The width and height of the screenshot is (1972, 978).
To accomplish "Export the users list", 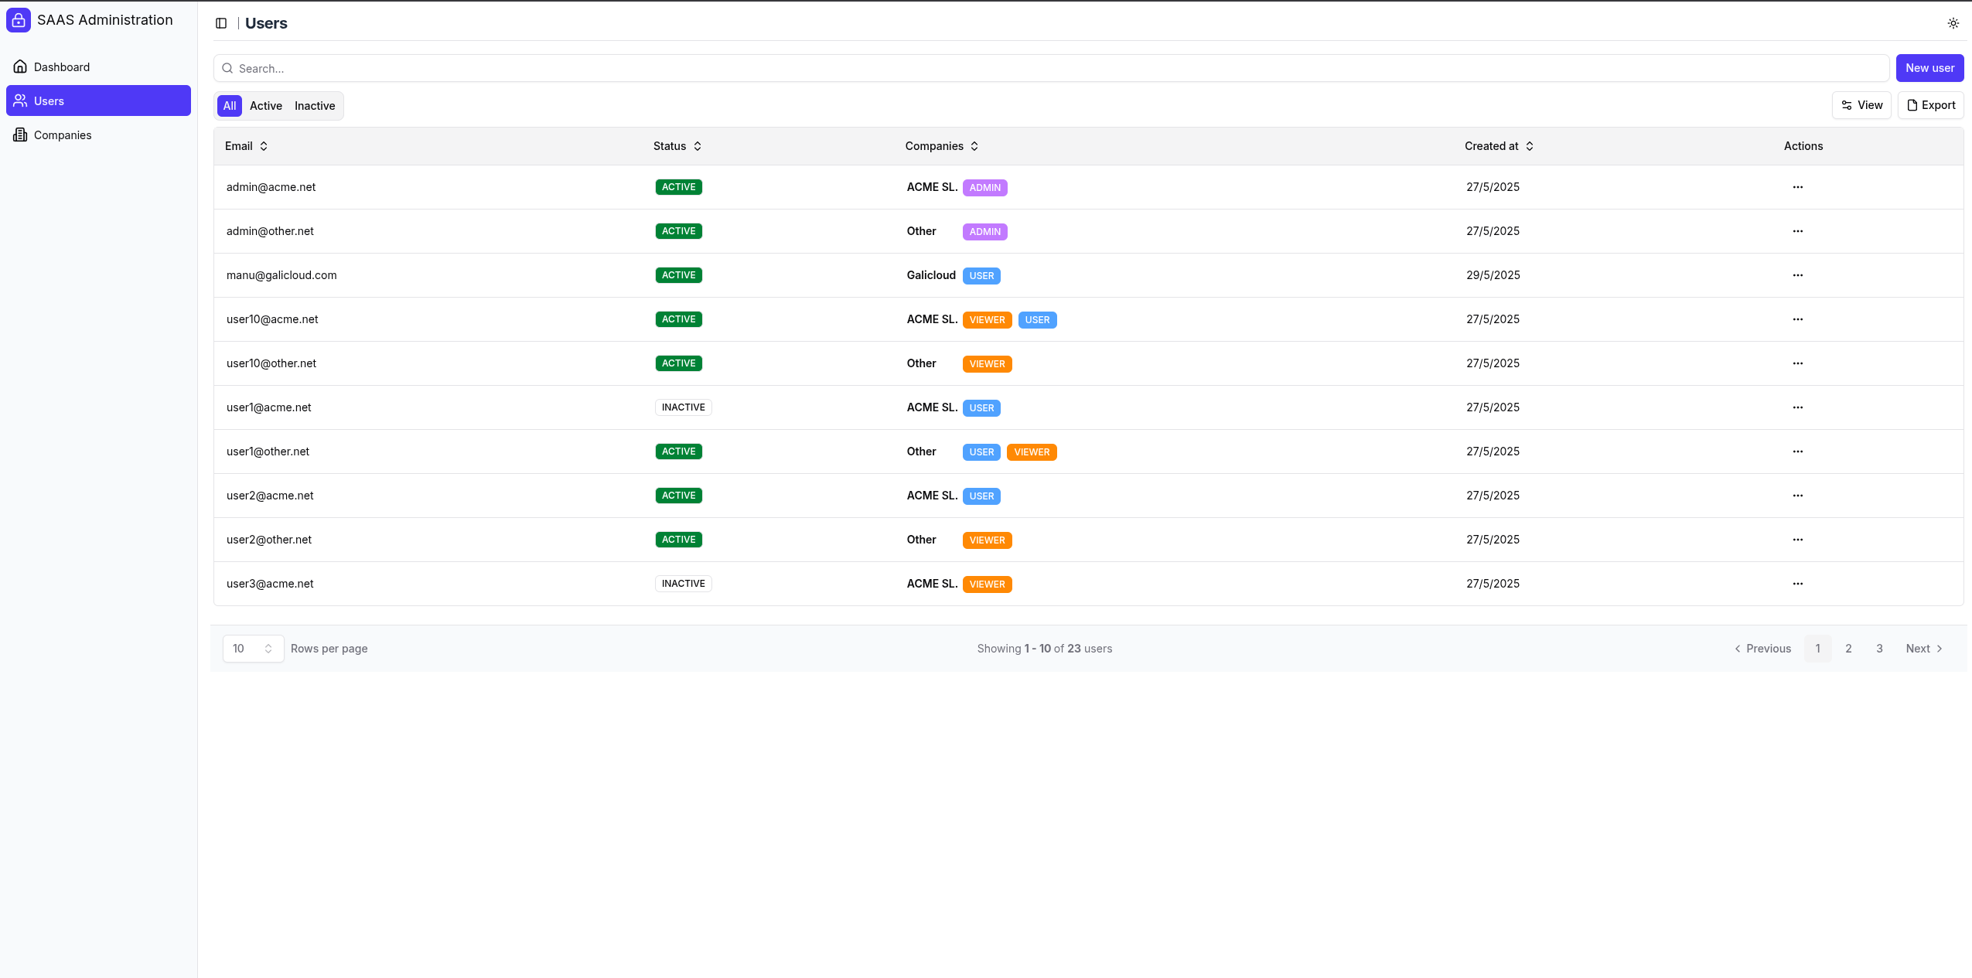I will click(x=1931, y=105).
